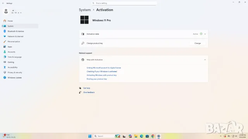The width and height of the screenshot is (248, 139).
Task: Click the Change product key row label
Action: [x=95, y=43]
